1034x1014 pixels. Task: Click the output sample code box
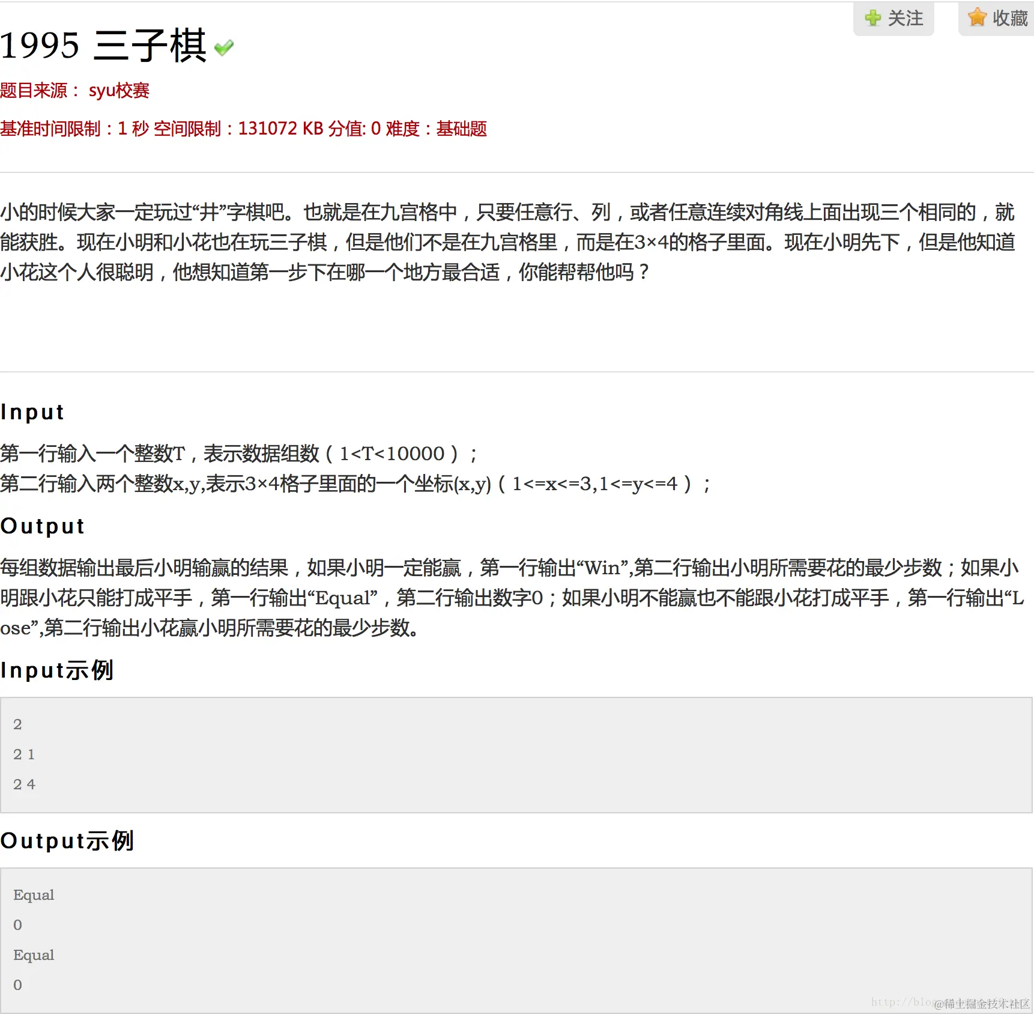coord(516,940)
